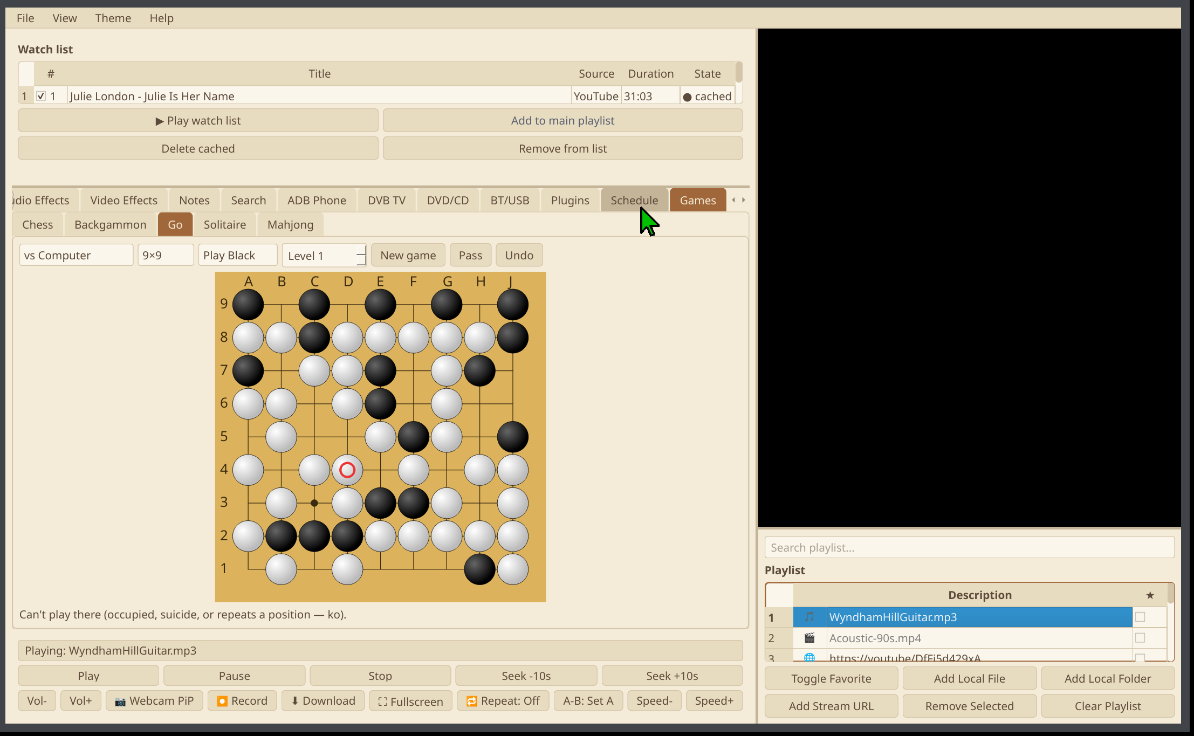The image size is (1194, 736).
Task: Click the Webcam PiP camera button
Action: click(154, 700)
